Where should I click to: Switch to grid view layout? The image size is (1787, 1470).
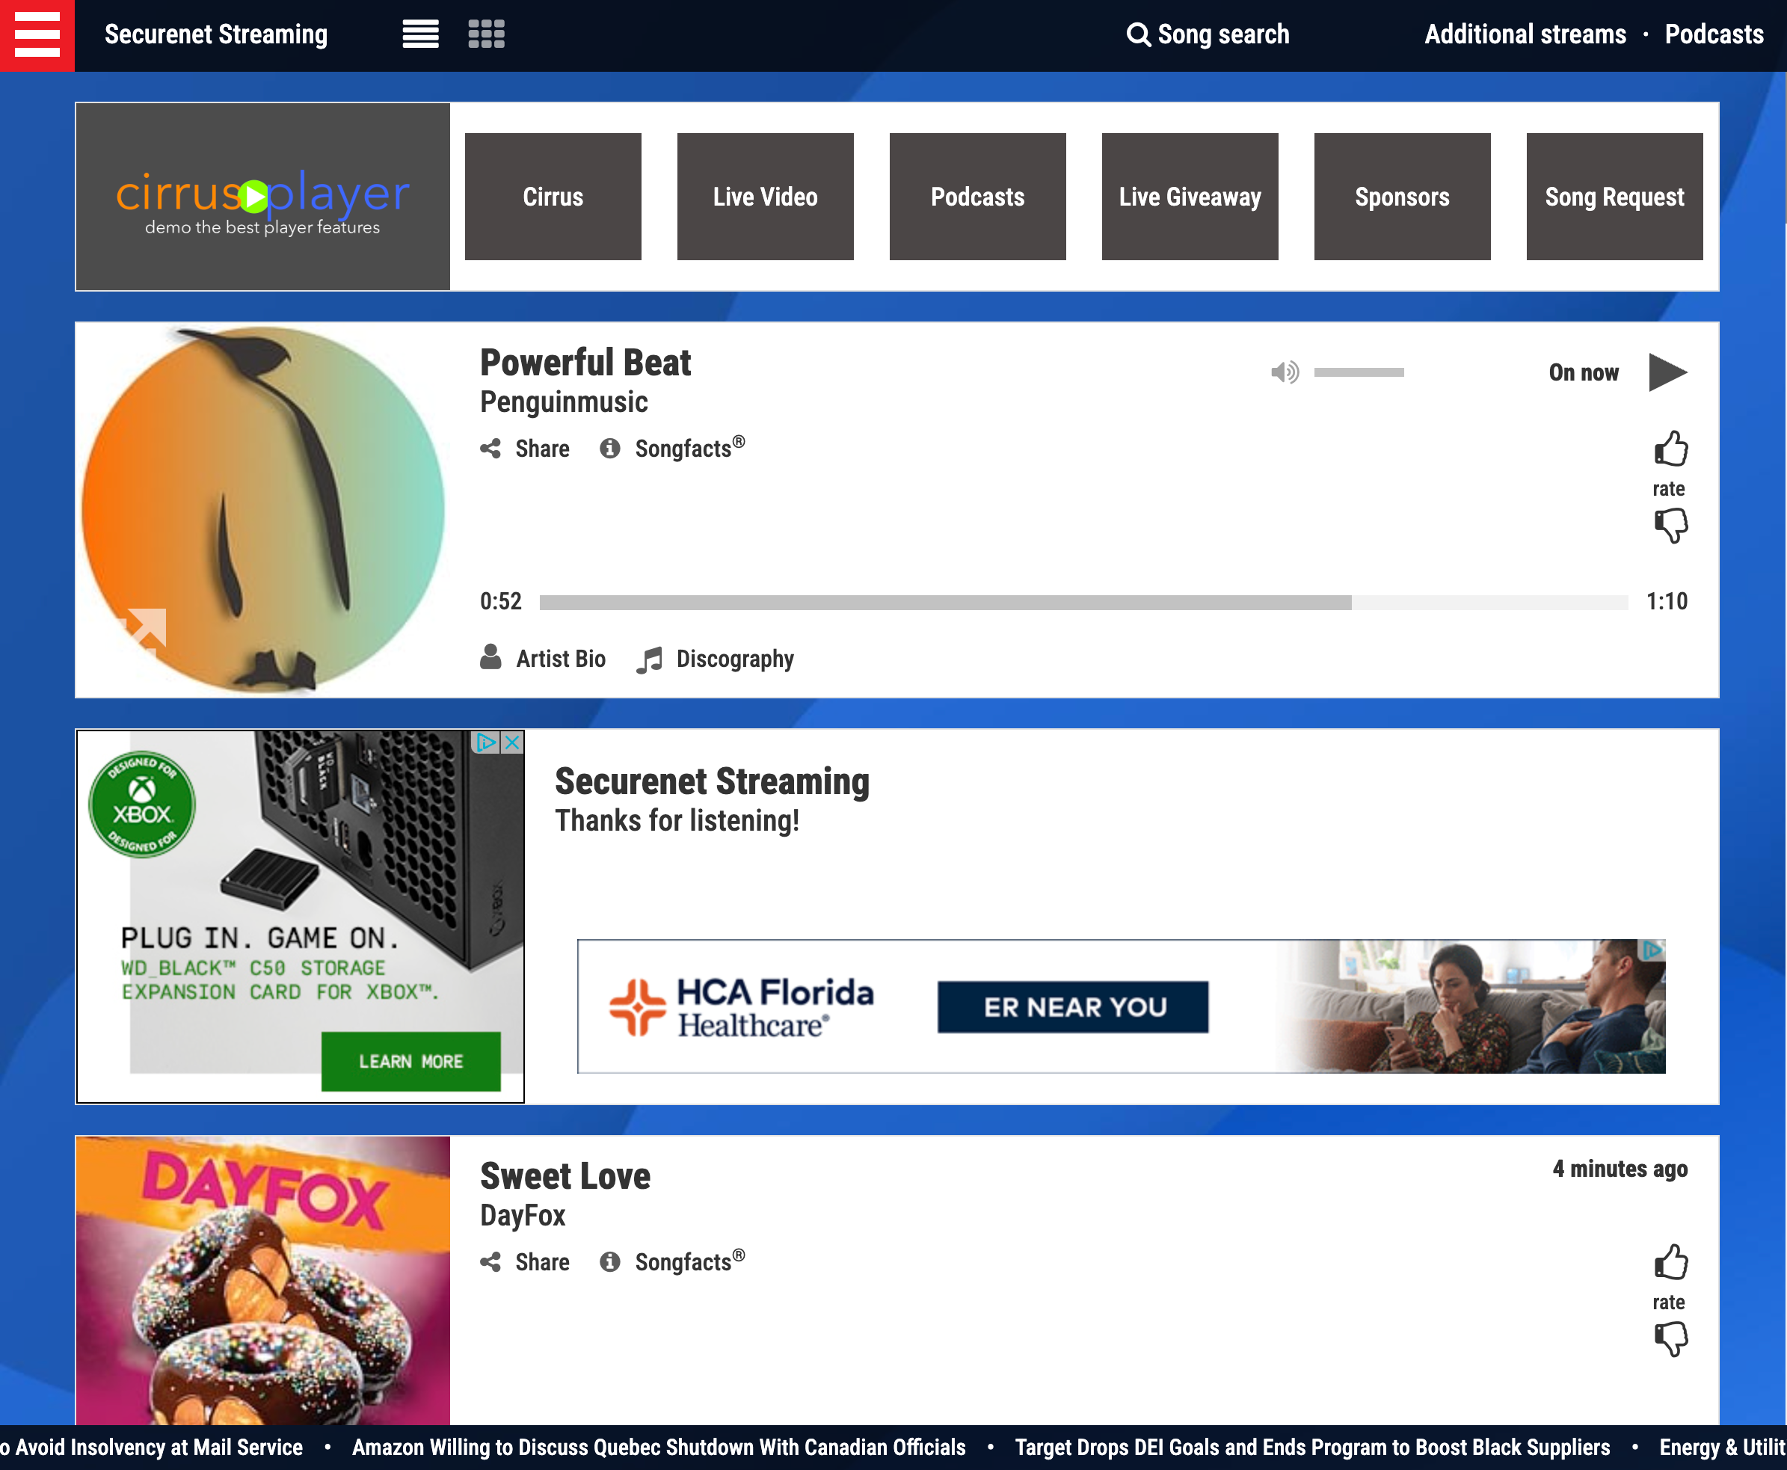coord(486,33)
